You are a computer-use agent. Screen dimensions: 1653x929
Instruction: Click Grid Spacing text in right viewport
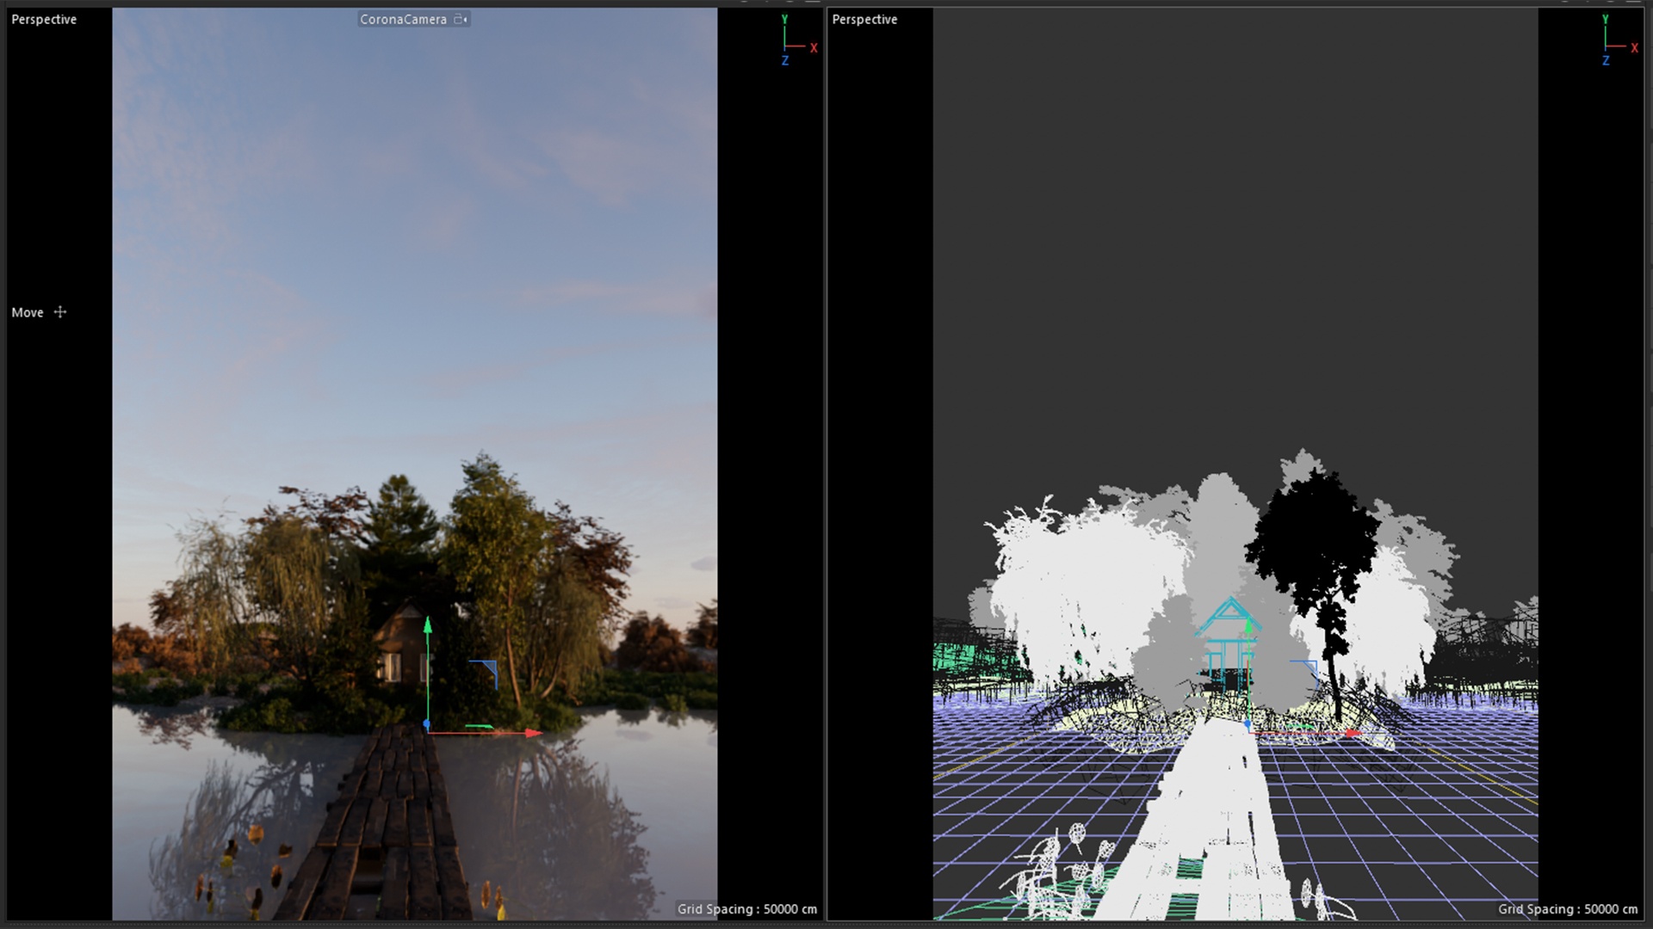pyautogui.click(x=1567, y=908)
